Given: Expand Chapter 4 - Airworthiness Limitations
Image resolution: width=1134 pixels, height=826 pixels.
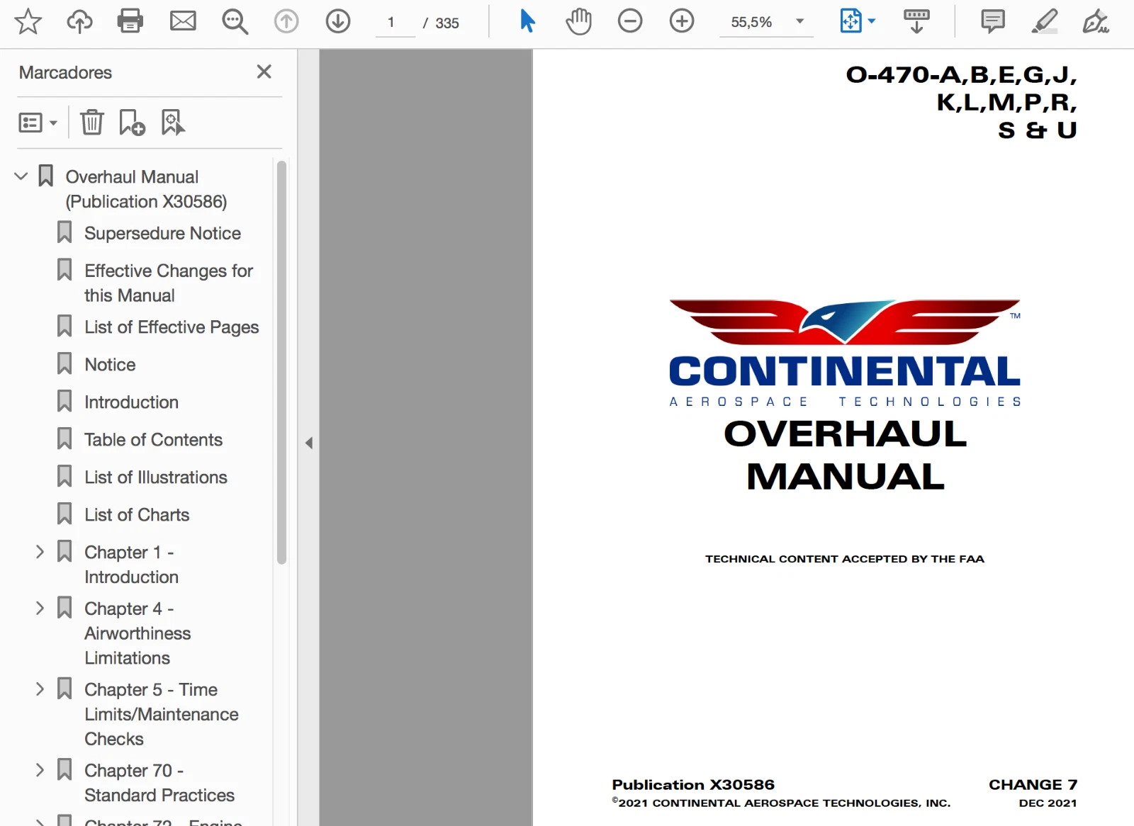Looking at the screenshot, I should pos(40,608).
